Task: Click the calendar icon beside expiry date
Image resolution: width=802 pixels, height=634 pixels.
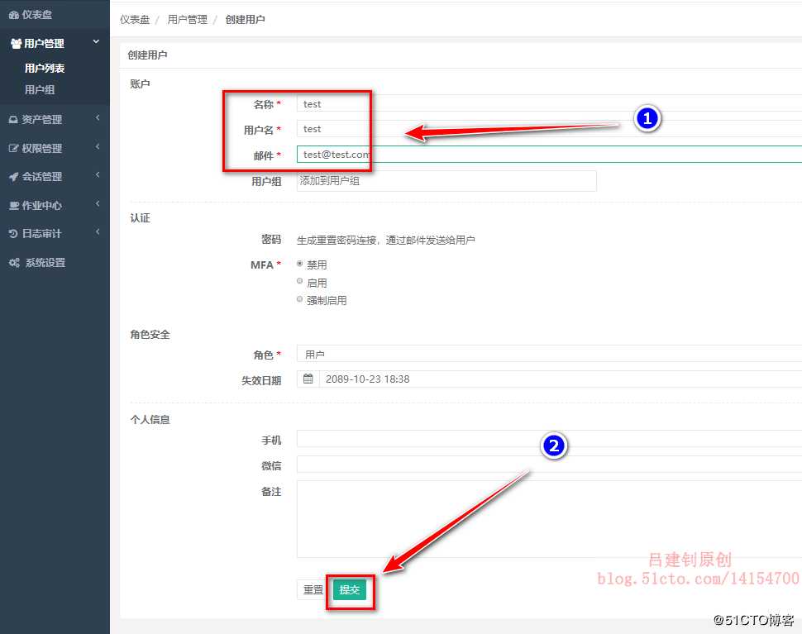Action: (308, 379)
